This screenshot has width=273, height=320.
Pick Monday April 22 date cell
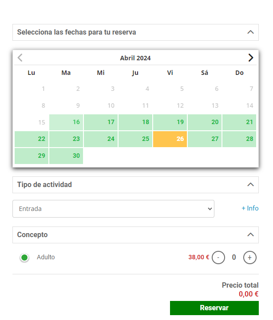click(x=32, y=139)
